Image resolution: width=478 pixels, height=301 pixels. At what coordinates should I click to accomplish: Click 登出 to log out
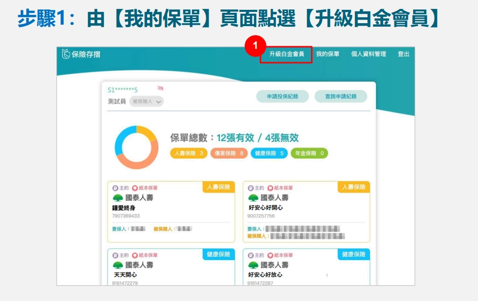tap(403, 54)
